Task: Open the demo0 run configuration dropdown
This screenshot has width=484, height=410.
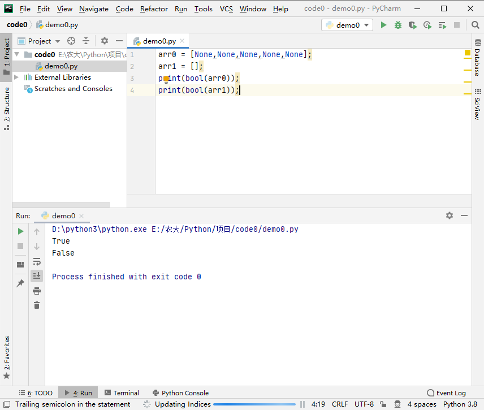Action: point(347,25)
